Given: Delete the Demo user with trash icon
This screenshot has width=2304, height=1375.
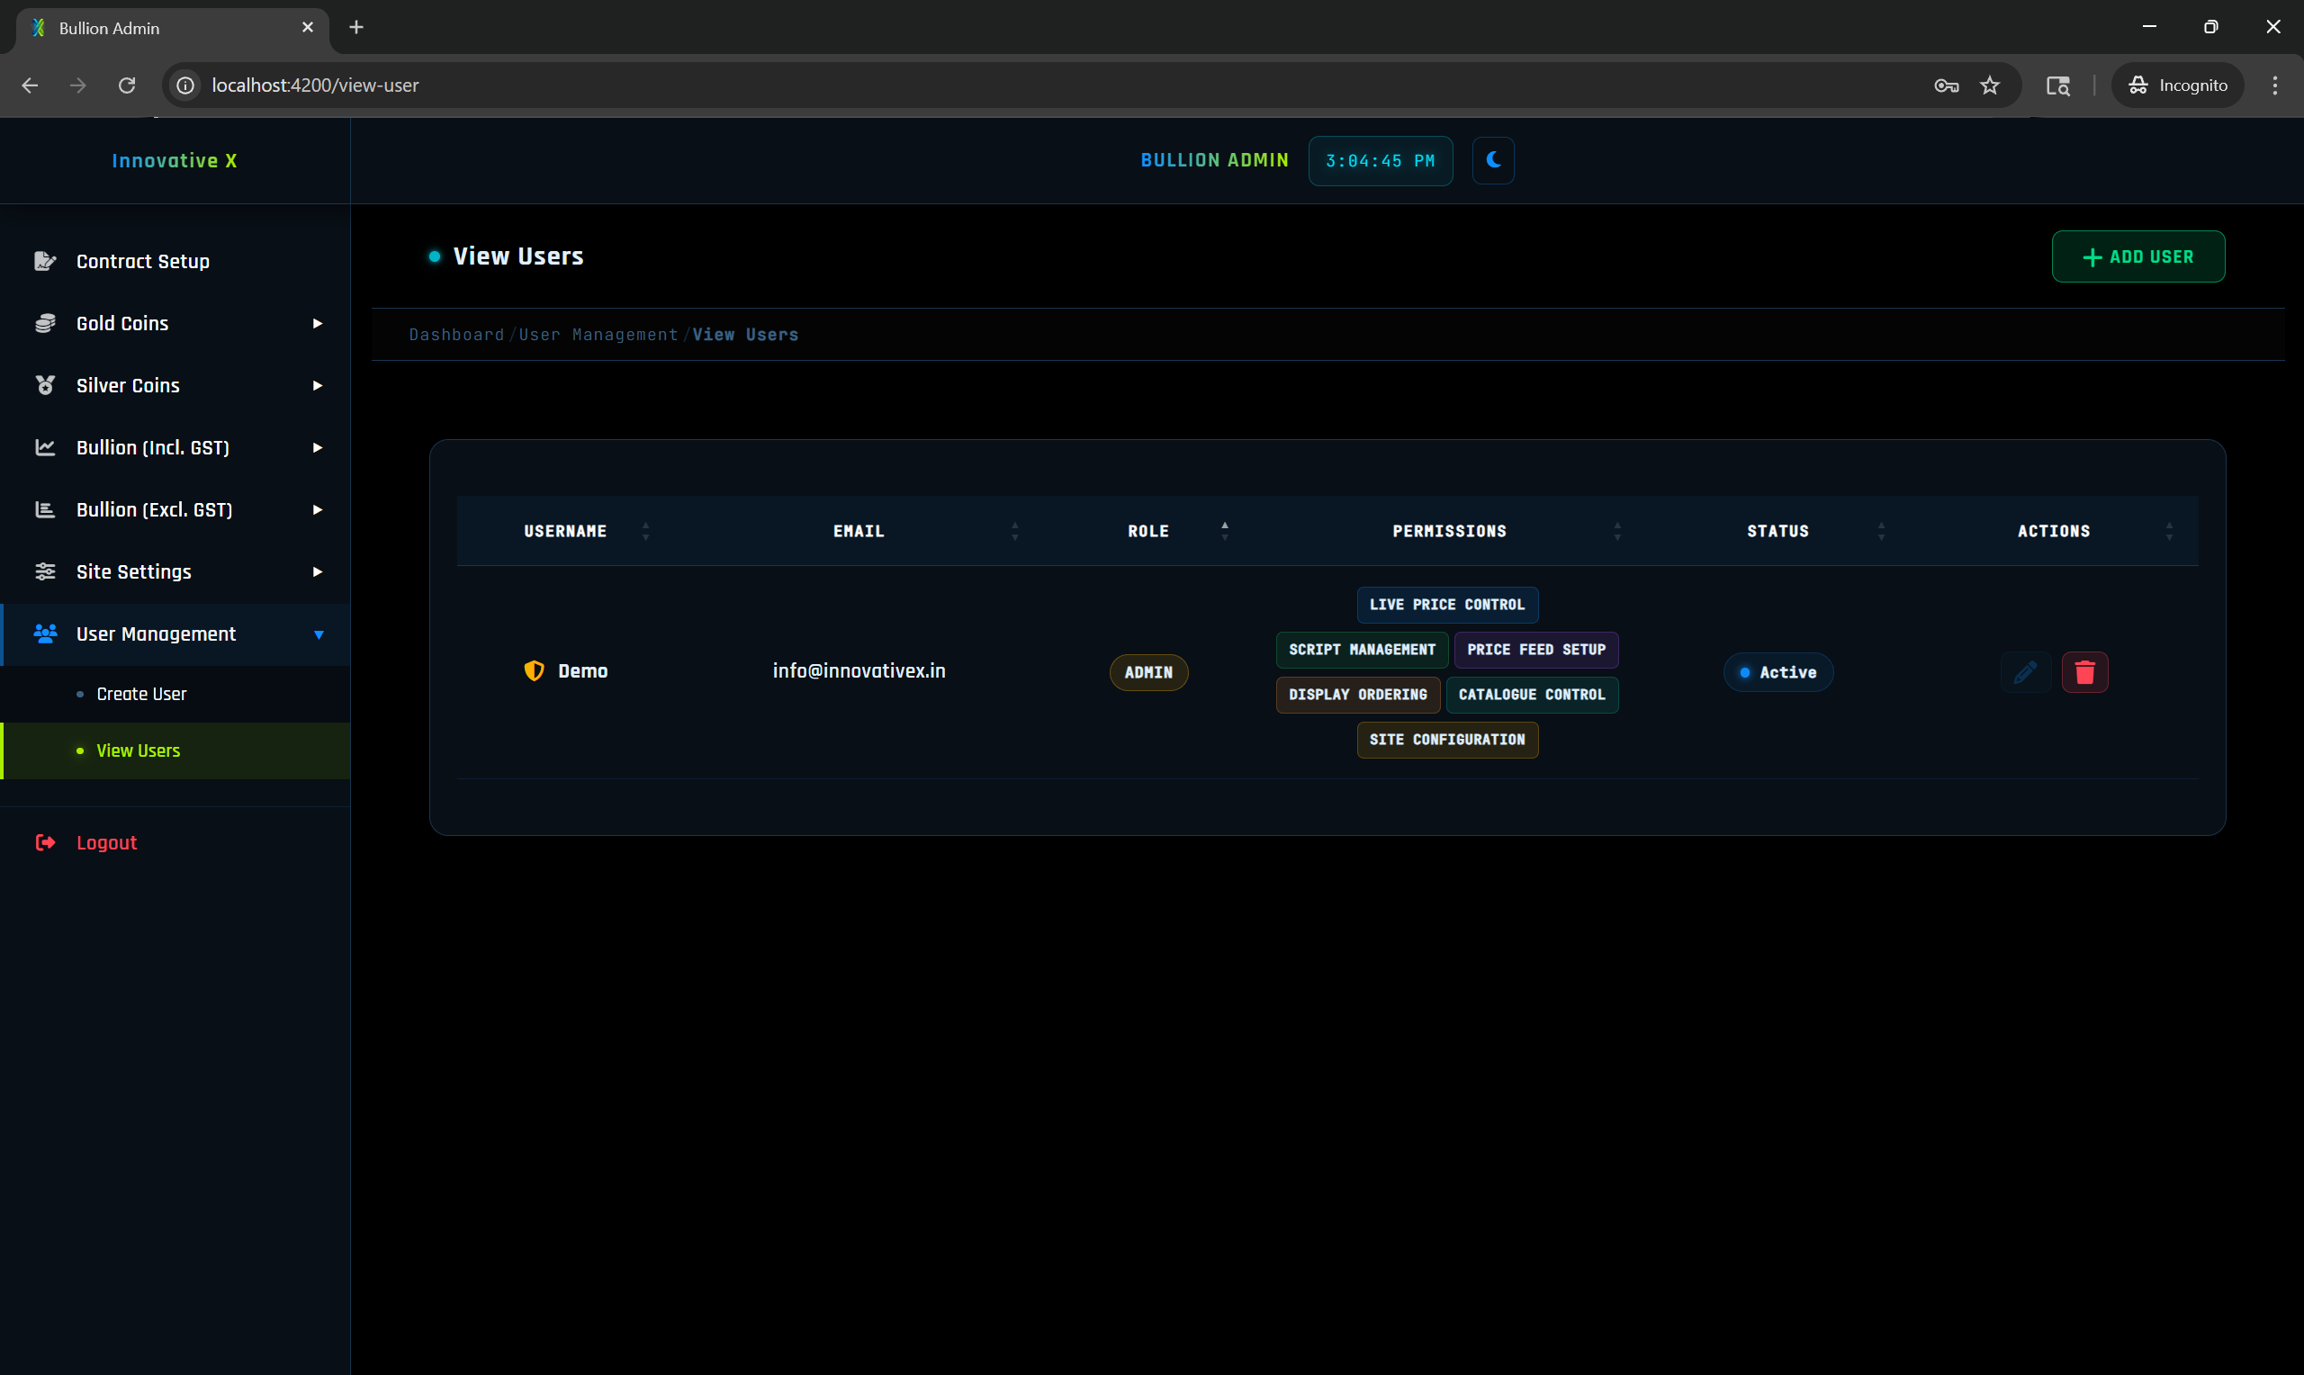Looking at the screenshot, I should pos(2084,671).
